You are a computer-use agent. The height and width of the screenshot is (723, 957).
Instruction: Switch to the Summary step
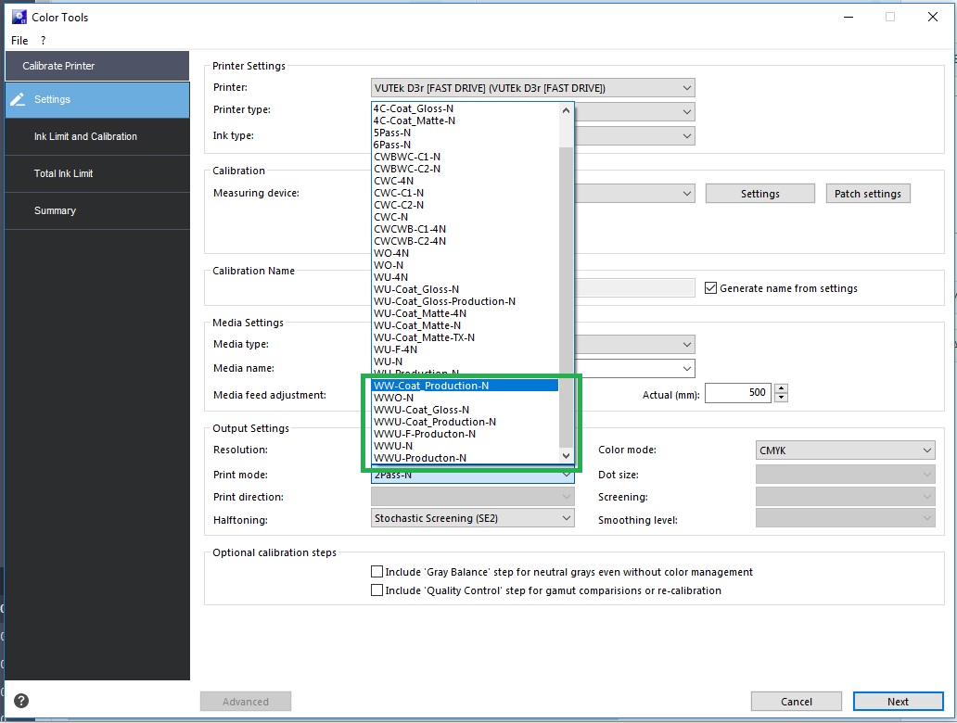(97, 211)
